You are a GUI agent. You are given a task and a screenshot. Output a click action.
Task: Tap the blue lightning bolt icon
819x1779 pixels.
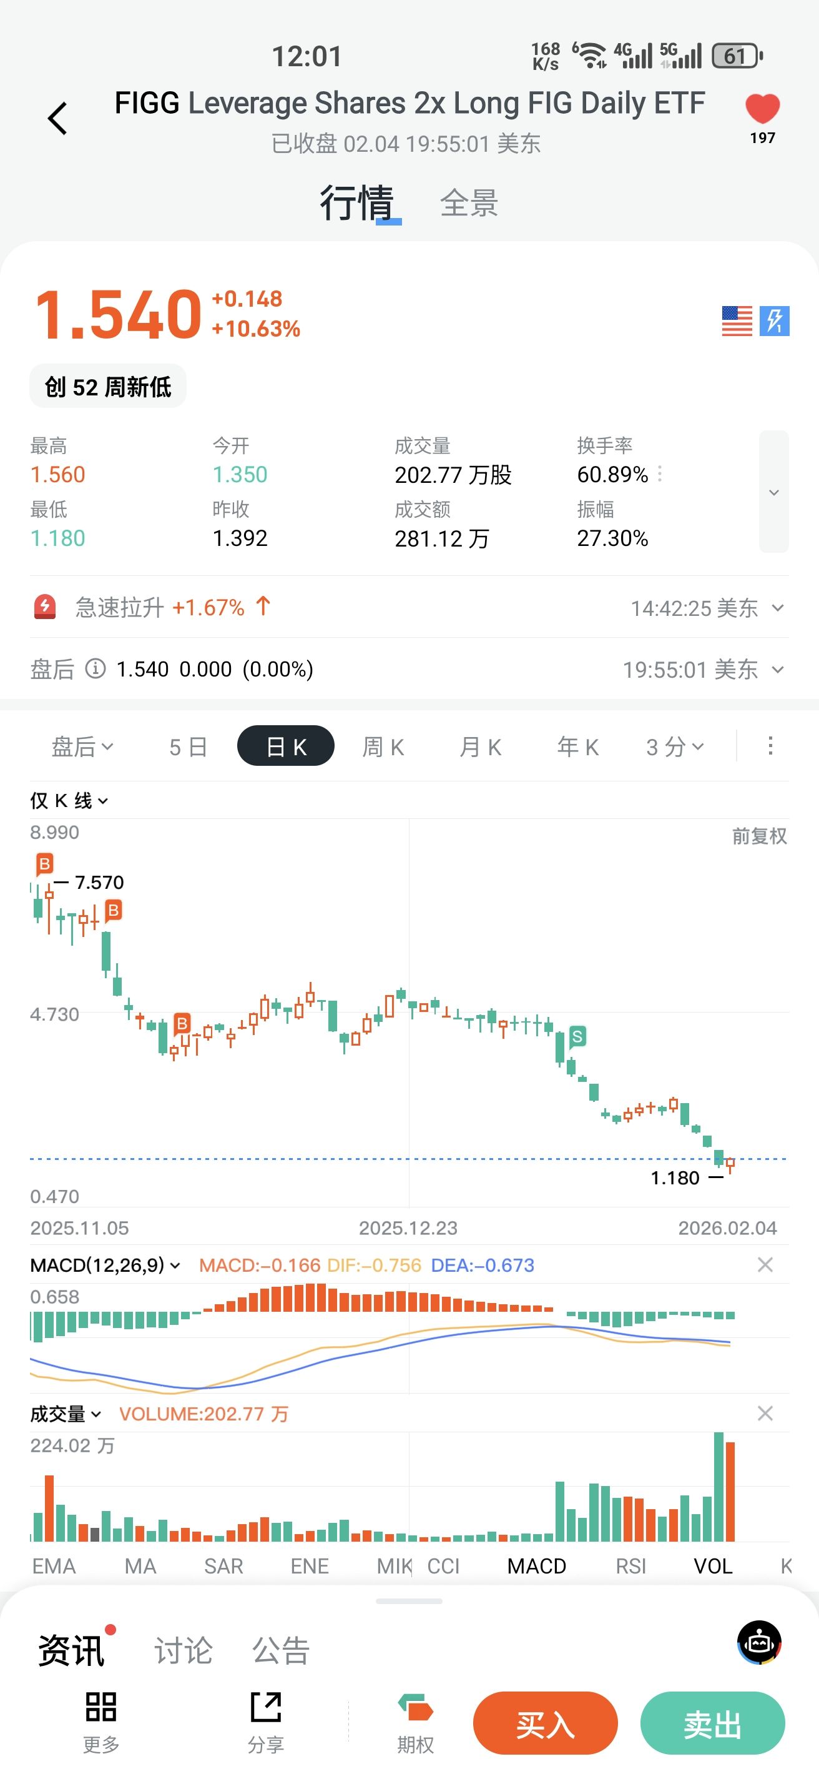pyautogui.click(x=774, y=321)
